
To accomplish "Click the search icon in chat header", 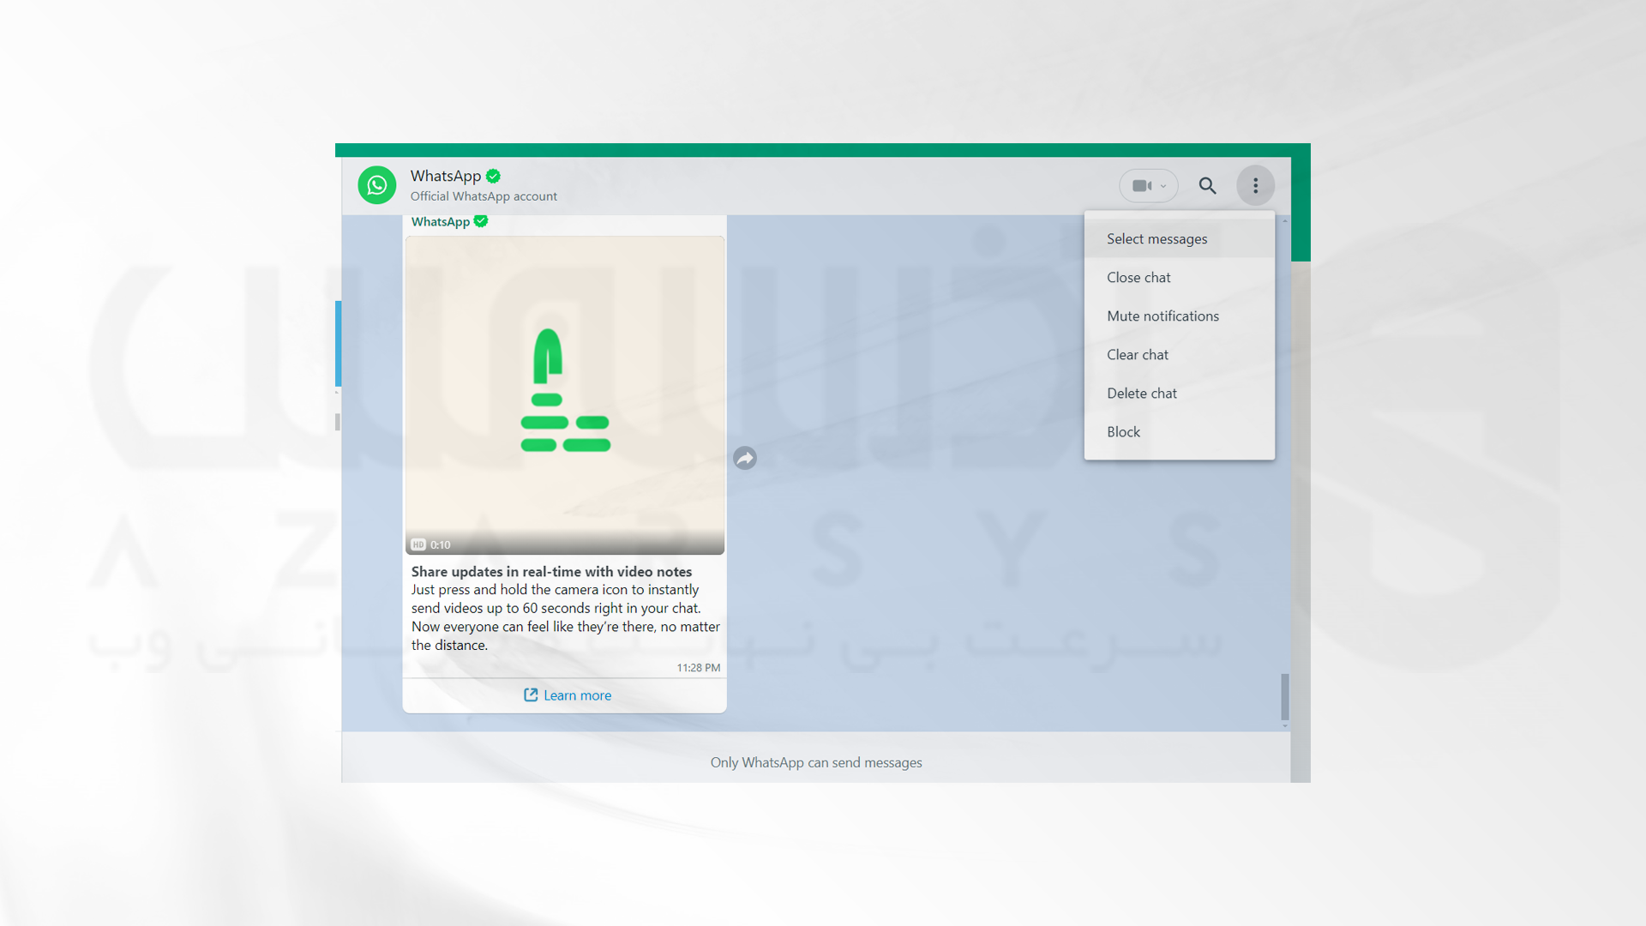I will [1206, 184].
